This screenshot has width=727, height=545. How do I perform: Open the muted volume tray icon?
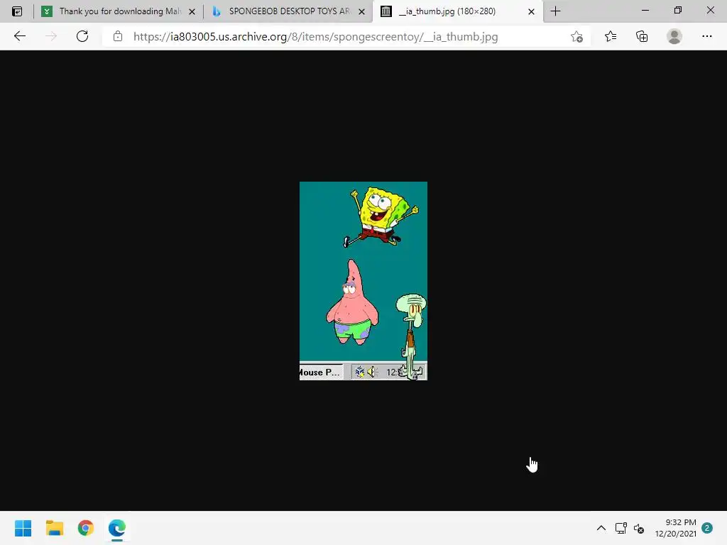tap(639, 528)
